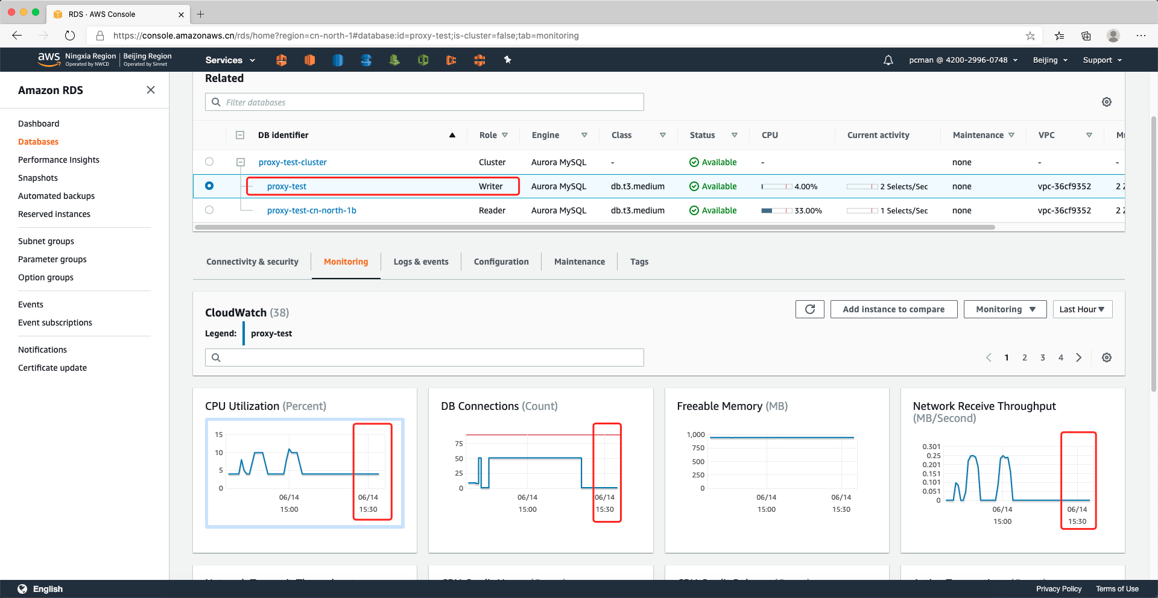The width and height of the screenshot is (1158, 598).
Task: Select the proxy-test-cluster radio button
Action: click(209, 162)
